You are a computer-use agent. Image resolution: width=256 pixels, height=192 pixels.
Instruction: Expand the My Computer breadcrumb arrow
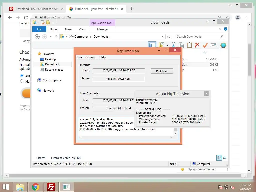(x=91, y=37)
